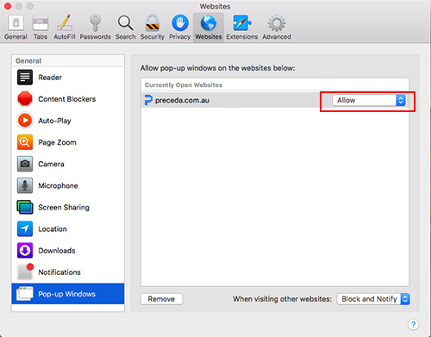Select the Camera icon
This screenshot has height=337, width=431.
25,164
